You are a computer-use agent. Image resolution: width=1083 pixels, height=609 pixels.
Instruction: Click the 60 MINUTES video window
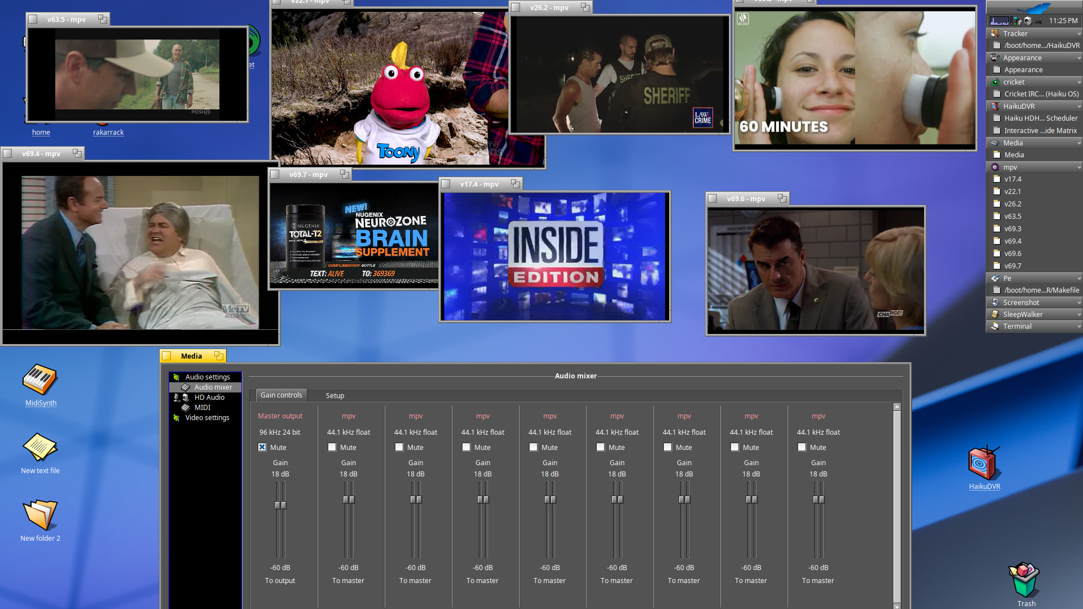click(855, 78)
